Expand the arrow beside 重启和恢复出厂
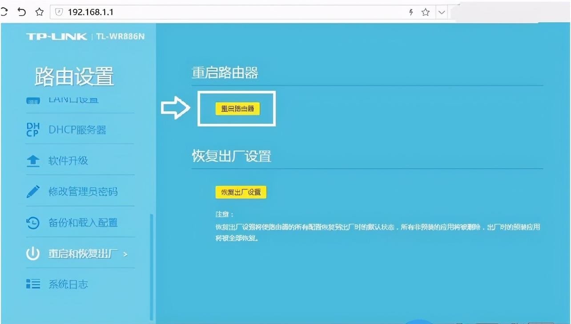 (x=125, y=254)
